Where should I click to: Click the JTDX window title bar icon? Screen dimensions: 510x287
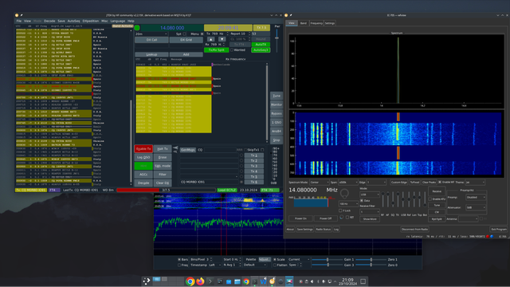pos(17,15)
